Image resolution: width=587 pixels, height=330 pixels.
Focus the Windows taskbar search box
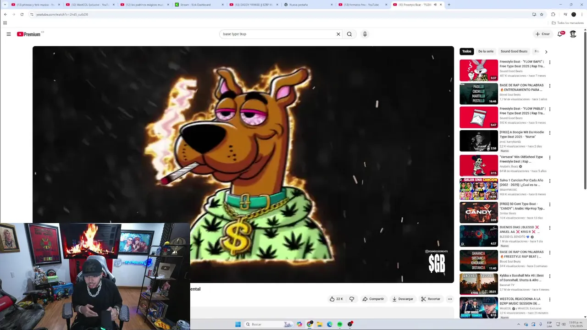point(268,324)
